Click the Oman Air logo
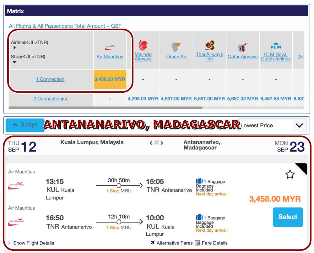This screenshot has height=253, width=314. coord(176,47)
